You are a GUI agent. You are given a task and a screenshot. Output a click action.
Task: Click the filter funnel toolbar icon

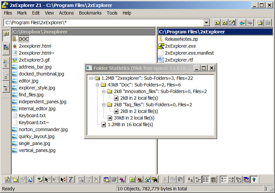point(71,180)
